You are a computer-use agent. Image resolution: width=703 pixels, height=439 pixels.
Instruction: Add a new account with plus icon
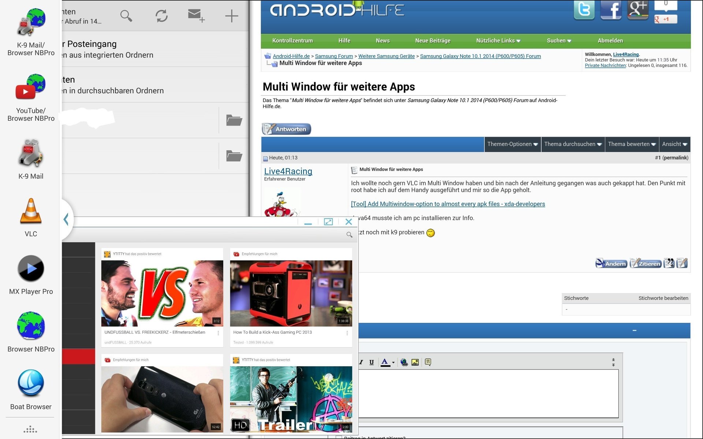tap(231, 16)
